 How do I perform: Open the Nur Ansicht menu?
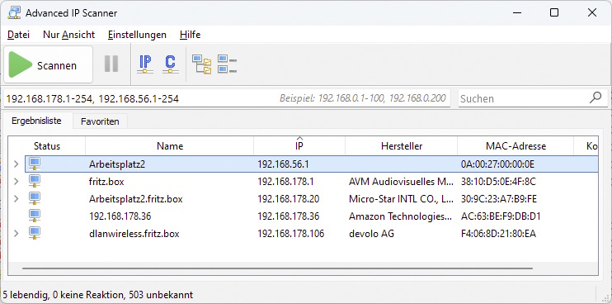click(x=68, y=35)
